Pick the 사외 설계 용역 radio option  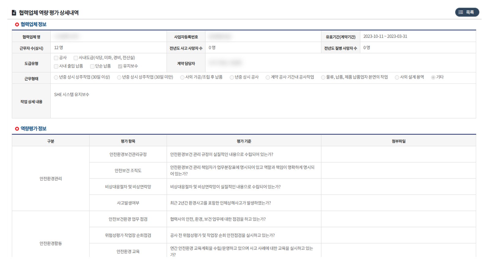[x=397, y=77]
